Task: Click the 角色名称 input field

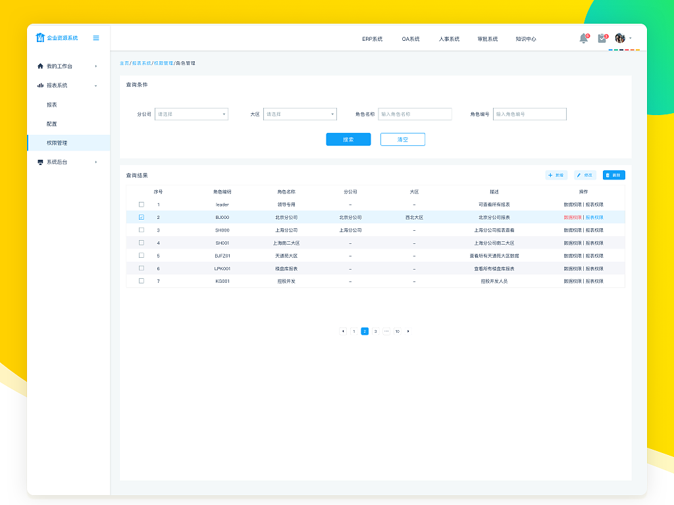Action: [415, 114]
